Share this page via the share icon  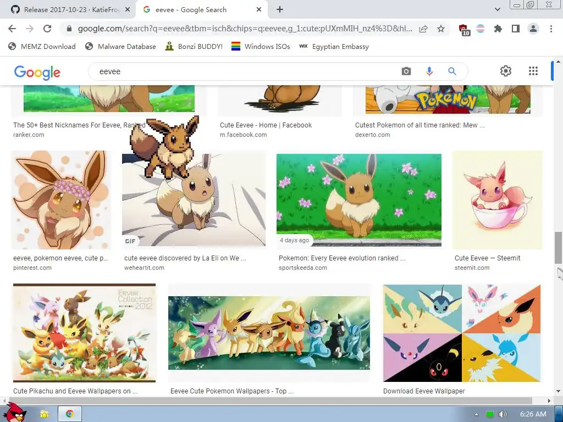[x=423, y=29]
